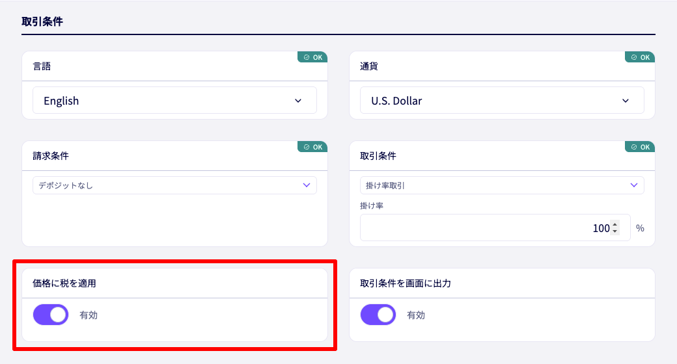Click the OK badge on 請求条件 card

click(x=312, y=147)
